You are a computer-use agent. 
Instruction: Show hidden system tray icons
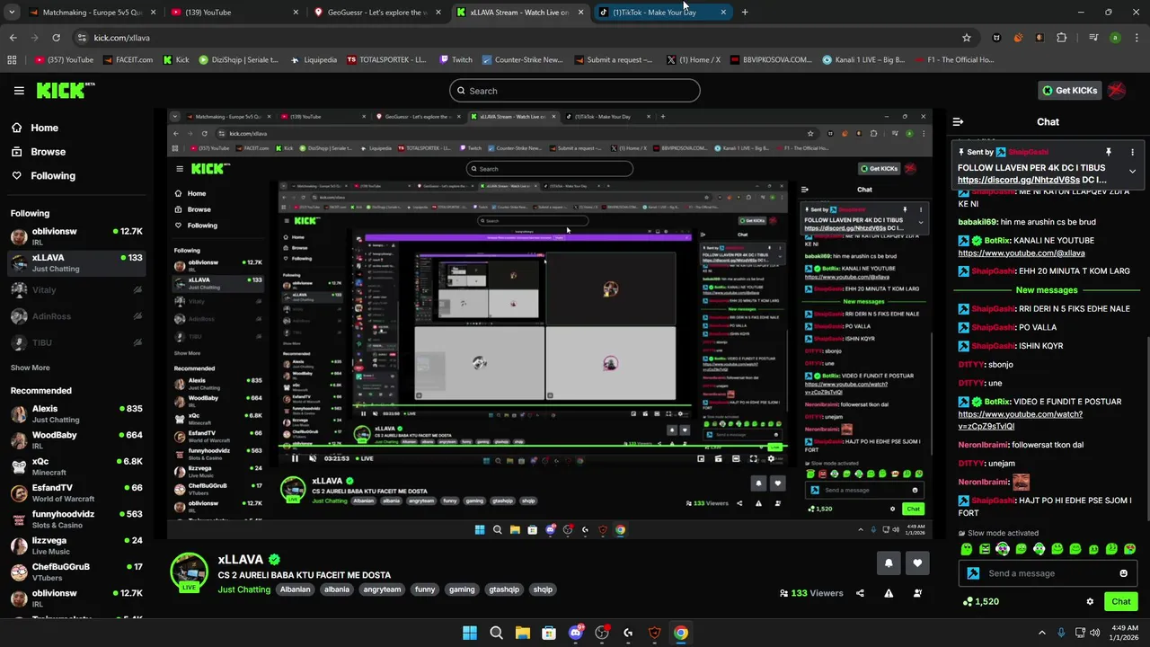(x=1041, y=633)
